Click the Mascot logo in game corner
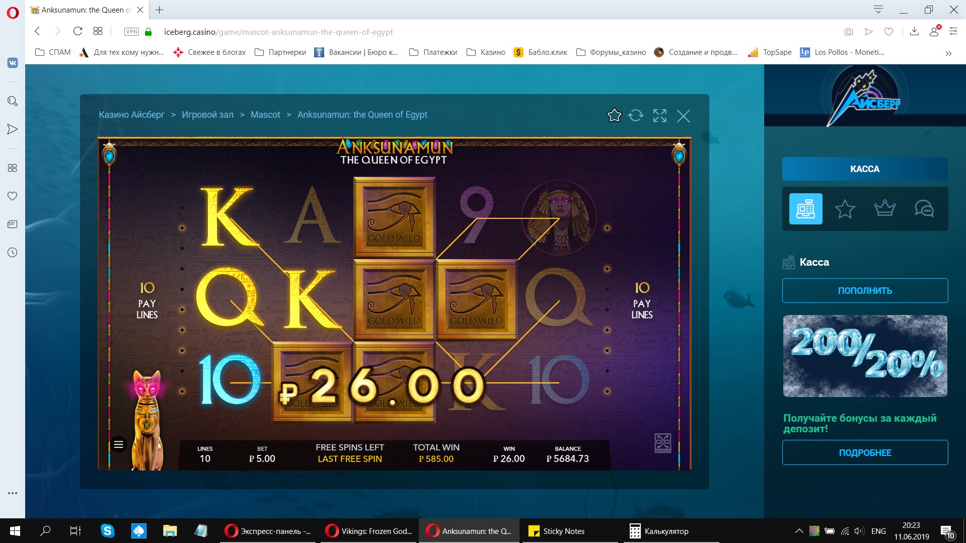The image size is (966, 543). pos(662,443)
